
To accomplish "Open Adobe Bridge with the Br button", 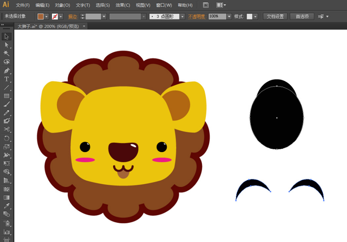I will coord(206,5).
